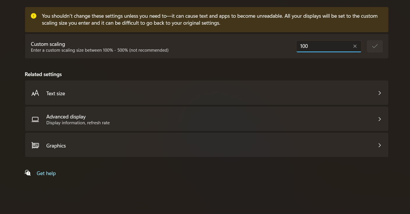Click the custom scaling input field
The width and height of the screenshot is (410, 214).
click(323, 46)
